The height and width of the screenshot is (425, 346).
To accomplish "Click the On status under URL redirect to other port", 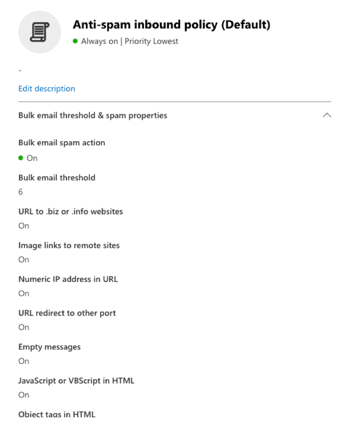I will click(23, 327).
